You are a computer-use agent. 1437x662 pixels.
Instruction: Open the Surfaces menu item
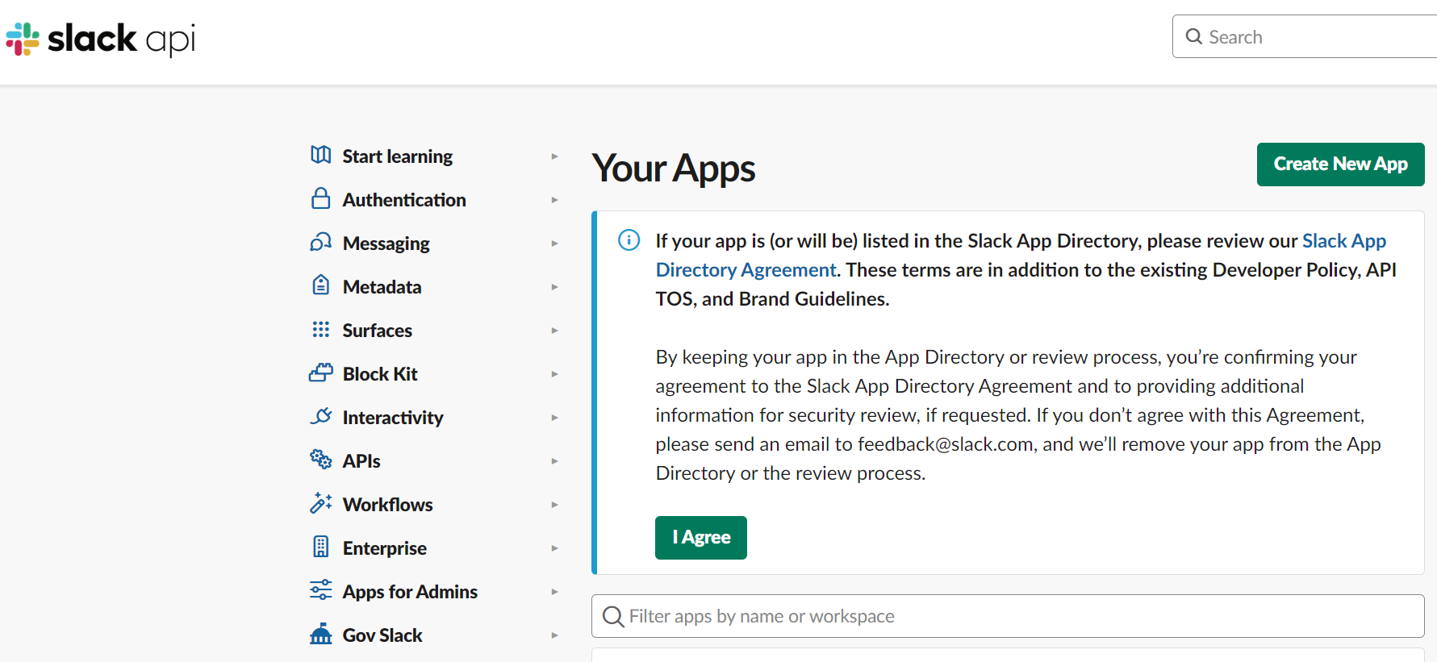(377, 331)
